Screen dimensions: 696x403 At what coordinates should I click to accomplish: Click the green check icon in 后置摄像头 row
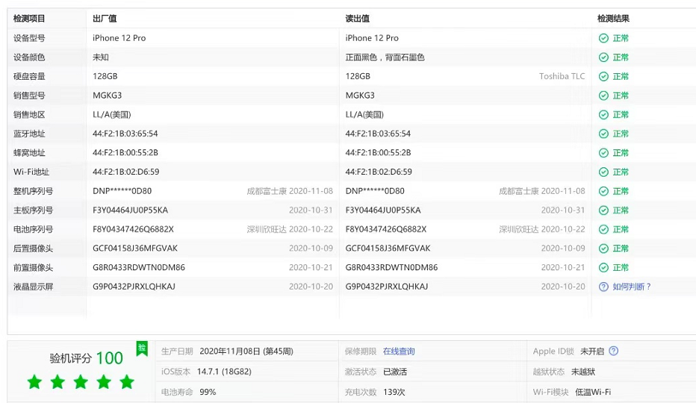coord(603,249)
